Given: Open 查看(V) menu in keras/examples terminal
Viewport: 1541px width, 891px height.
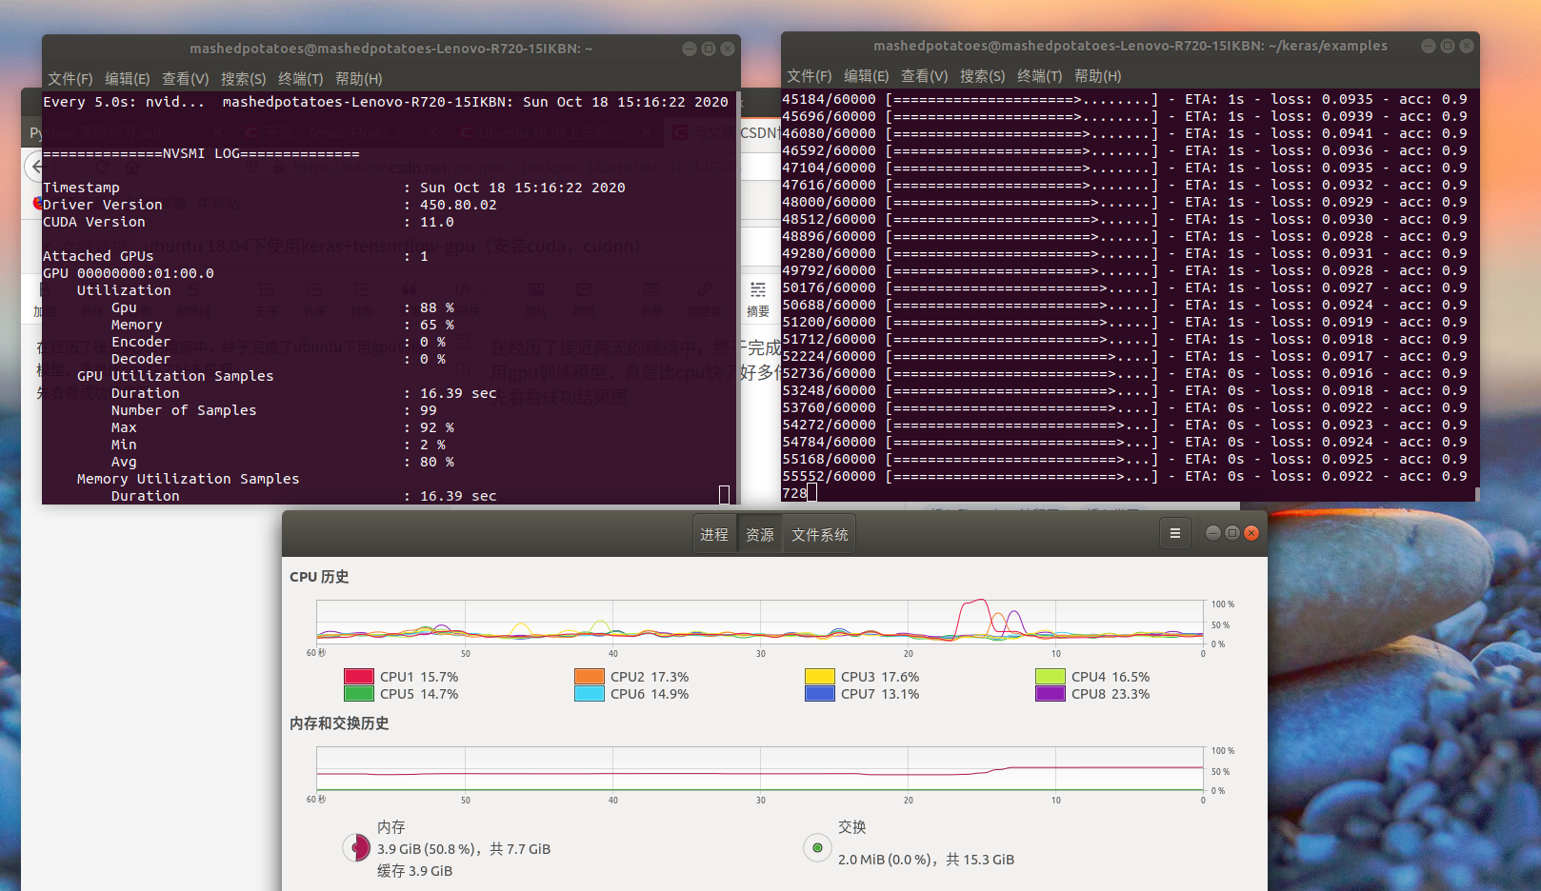Looking at the screenshot, I should tap(924, 76).
